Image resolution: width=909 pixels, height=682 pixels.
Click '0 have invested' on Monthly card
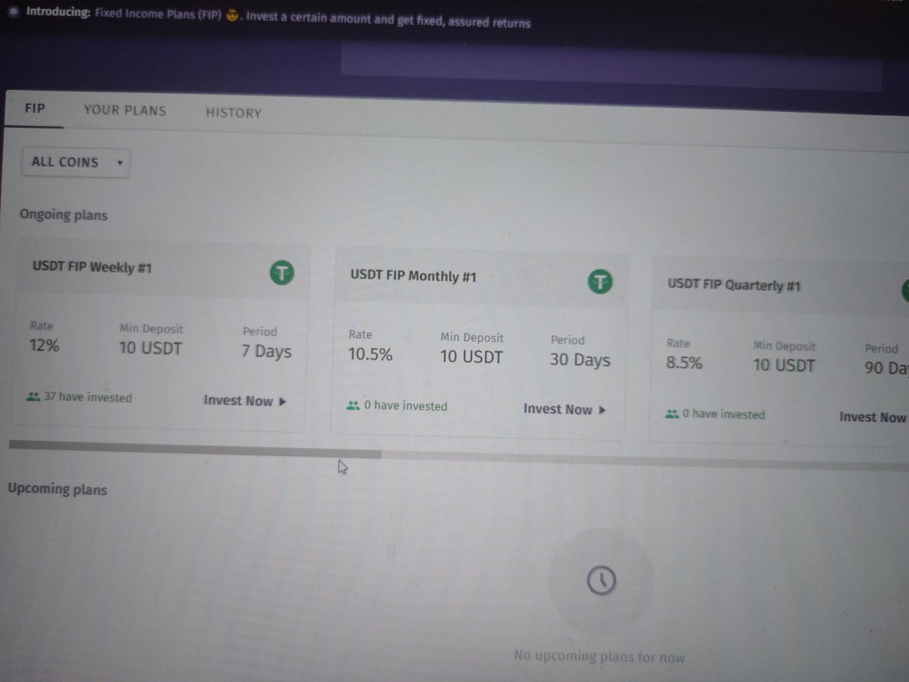click(x=406, y=406)
